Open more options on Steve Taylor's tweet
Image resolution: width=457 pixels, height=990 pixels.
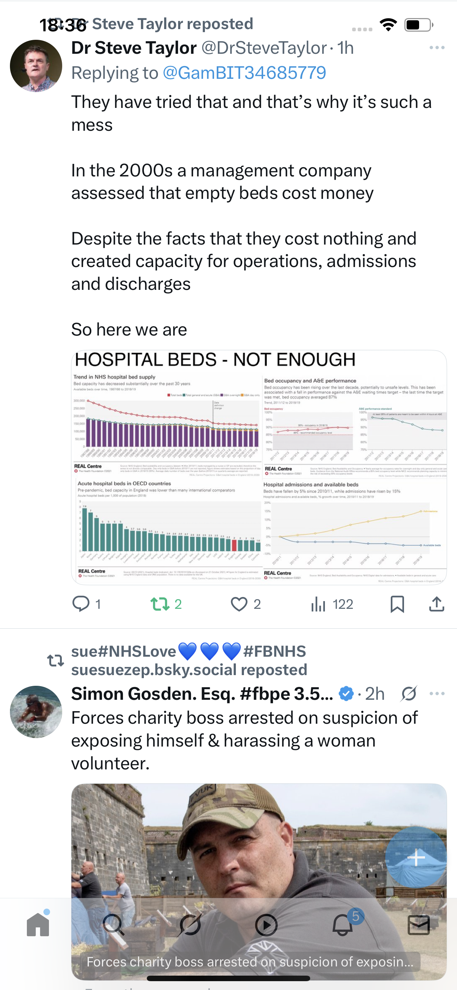coord(437,48)
